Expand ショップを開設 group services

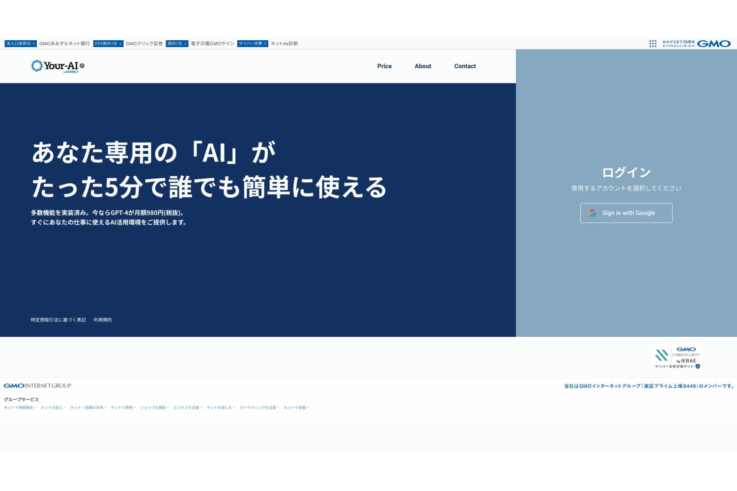pyautogui.click(x=155, y=408)
